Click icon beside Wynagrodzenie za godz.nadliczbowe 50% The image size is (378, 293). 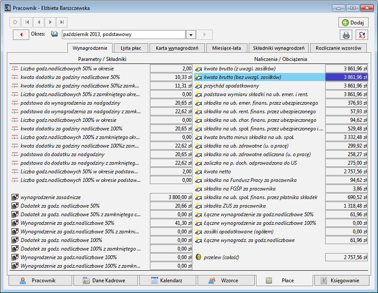pos(15,223)
